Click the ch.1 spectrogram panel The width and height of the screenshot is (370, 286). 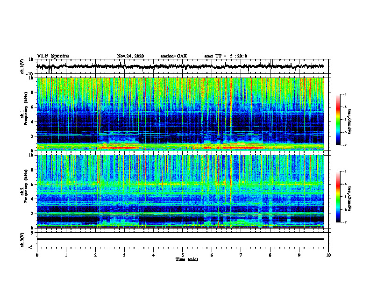click(x=180, y=114)
